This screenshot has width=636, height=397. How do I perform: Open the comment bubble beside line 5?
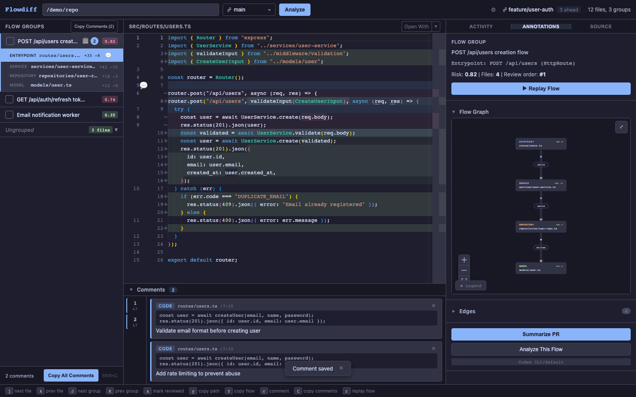[x=144, y=85]
